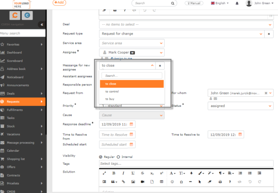
Task: Click the Shopping list cart icon
Action: 2,159
